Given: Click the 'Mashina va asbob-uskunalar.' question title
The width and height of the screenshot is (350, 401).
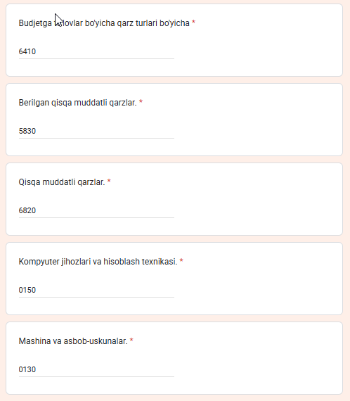Looking at the screenshot, I should (73, 341).
